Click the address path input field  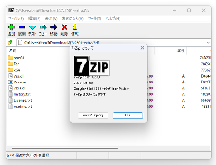coord(112,42)
